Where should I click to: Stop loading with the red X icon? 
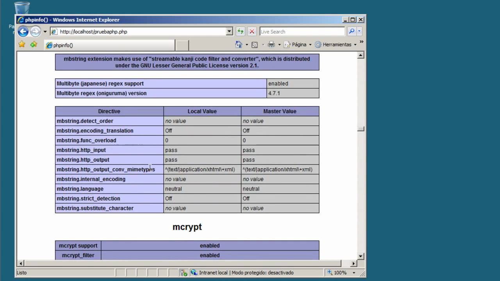tap(252, 32)
